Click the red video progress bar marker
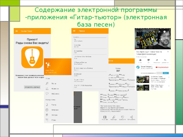 click(135, 49)
